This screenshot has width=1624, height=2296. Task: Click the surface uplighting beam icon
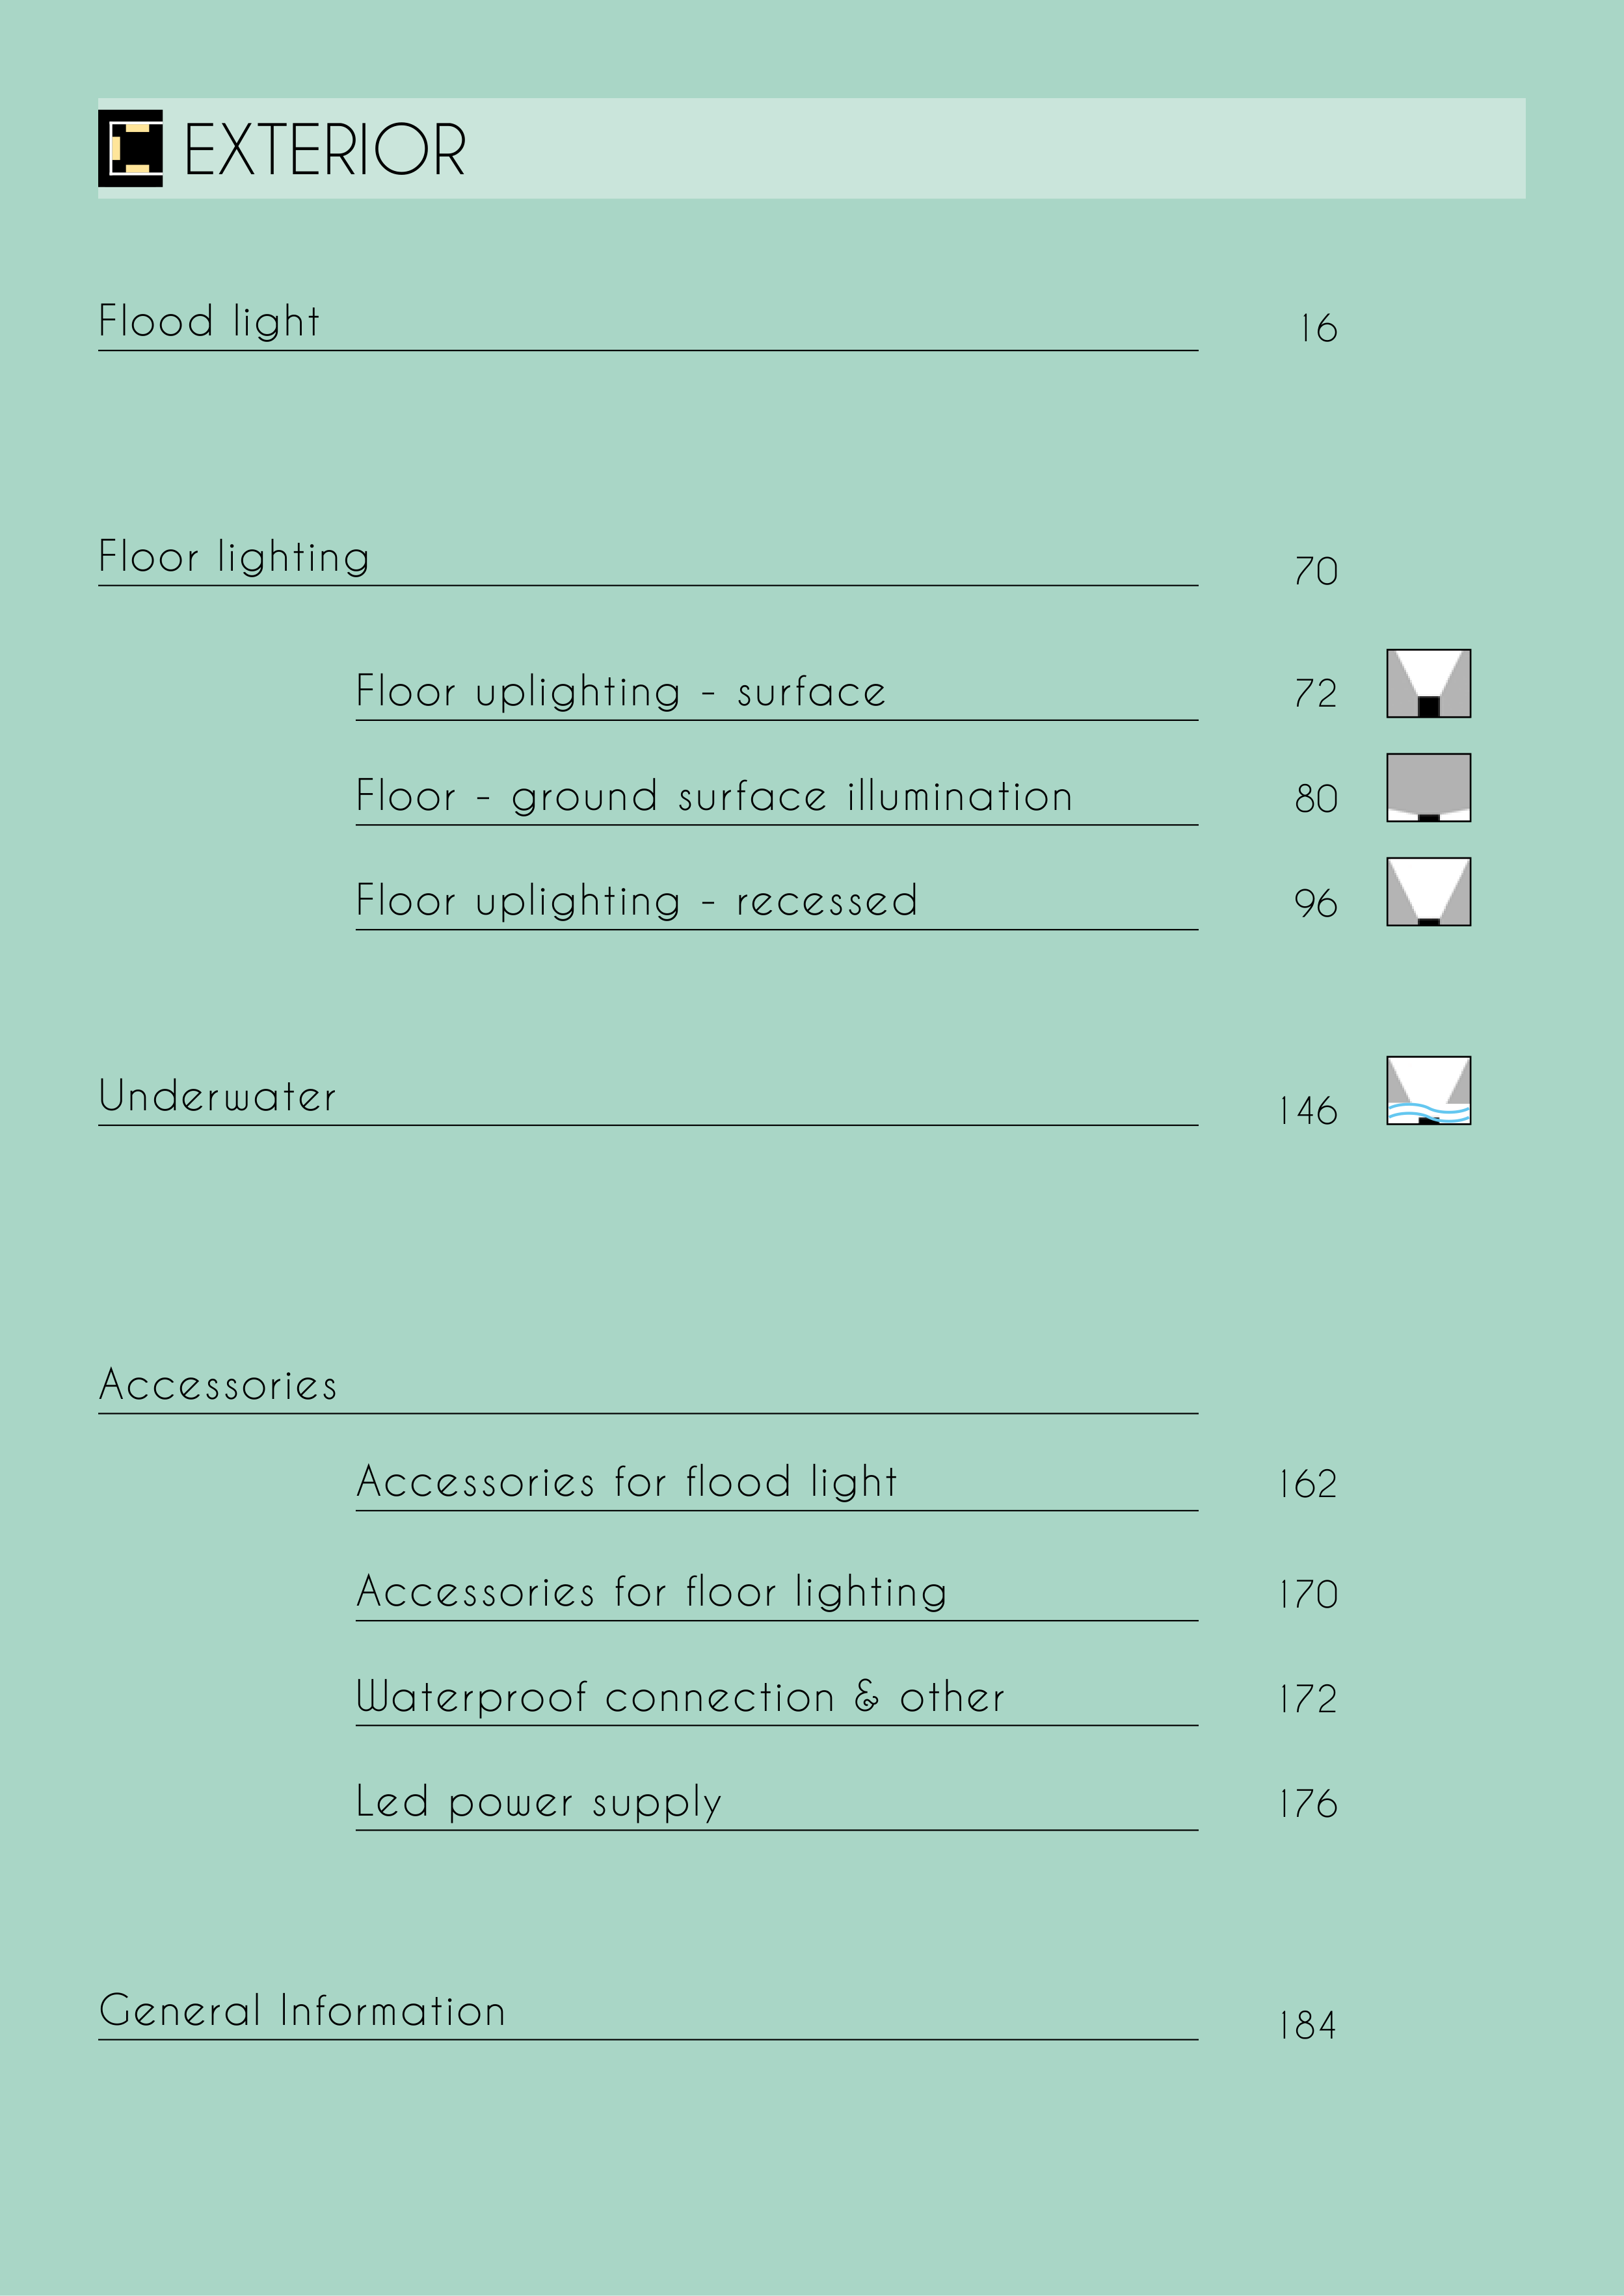pos(1428,684)
